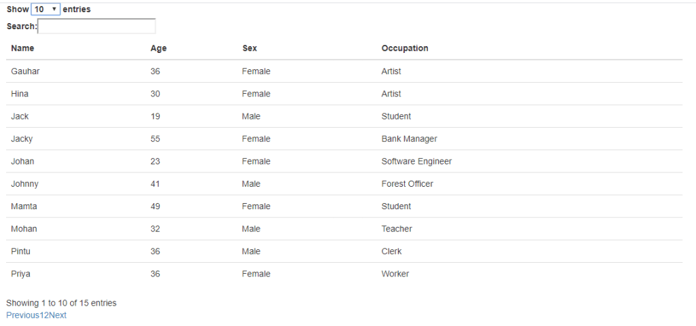The image size is (696, 326).
Task: Click the Forest Officer occupation cell
Action: [x=407, y=183]
